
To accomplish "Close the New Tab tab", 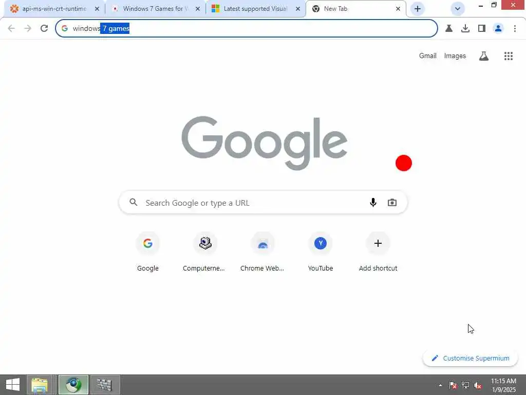I will 398,9.
